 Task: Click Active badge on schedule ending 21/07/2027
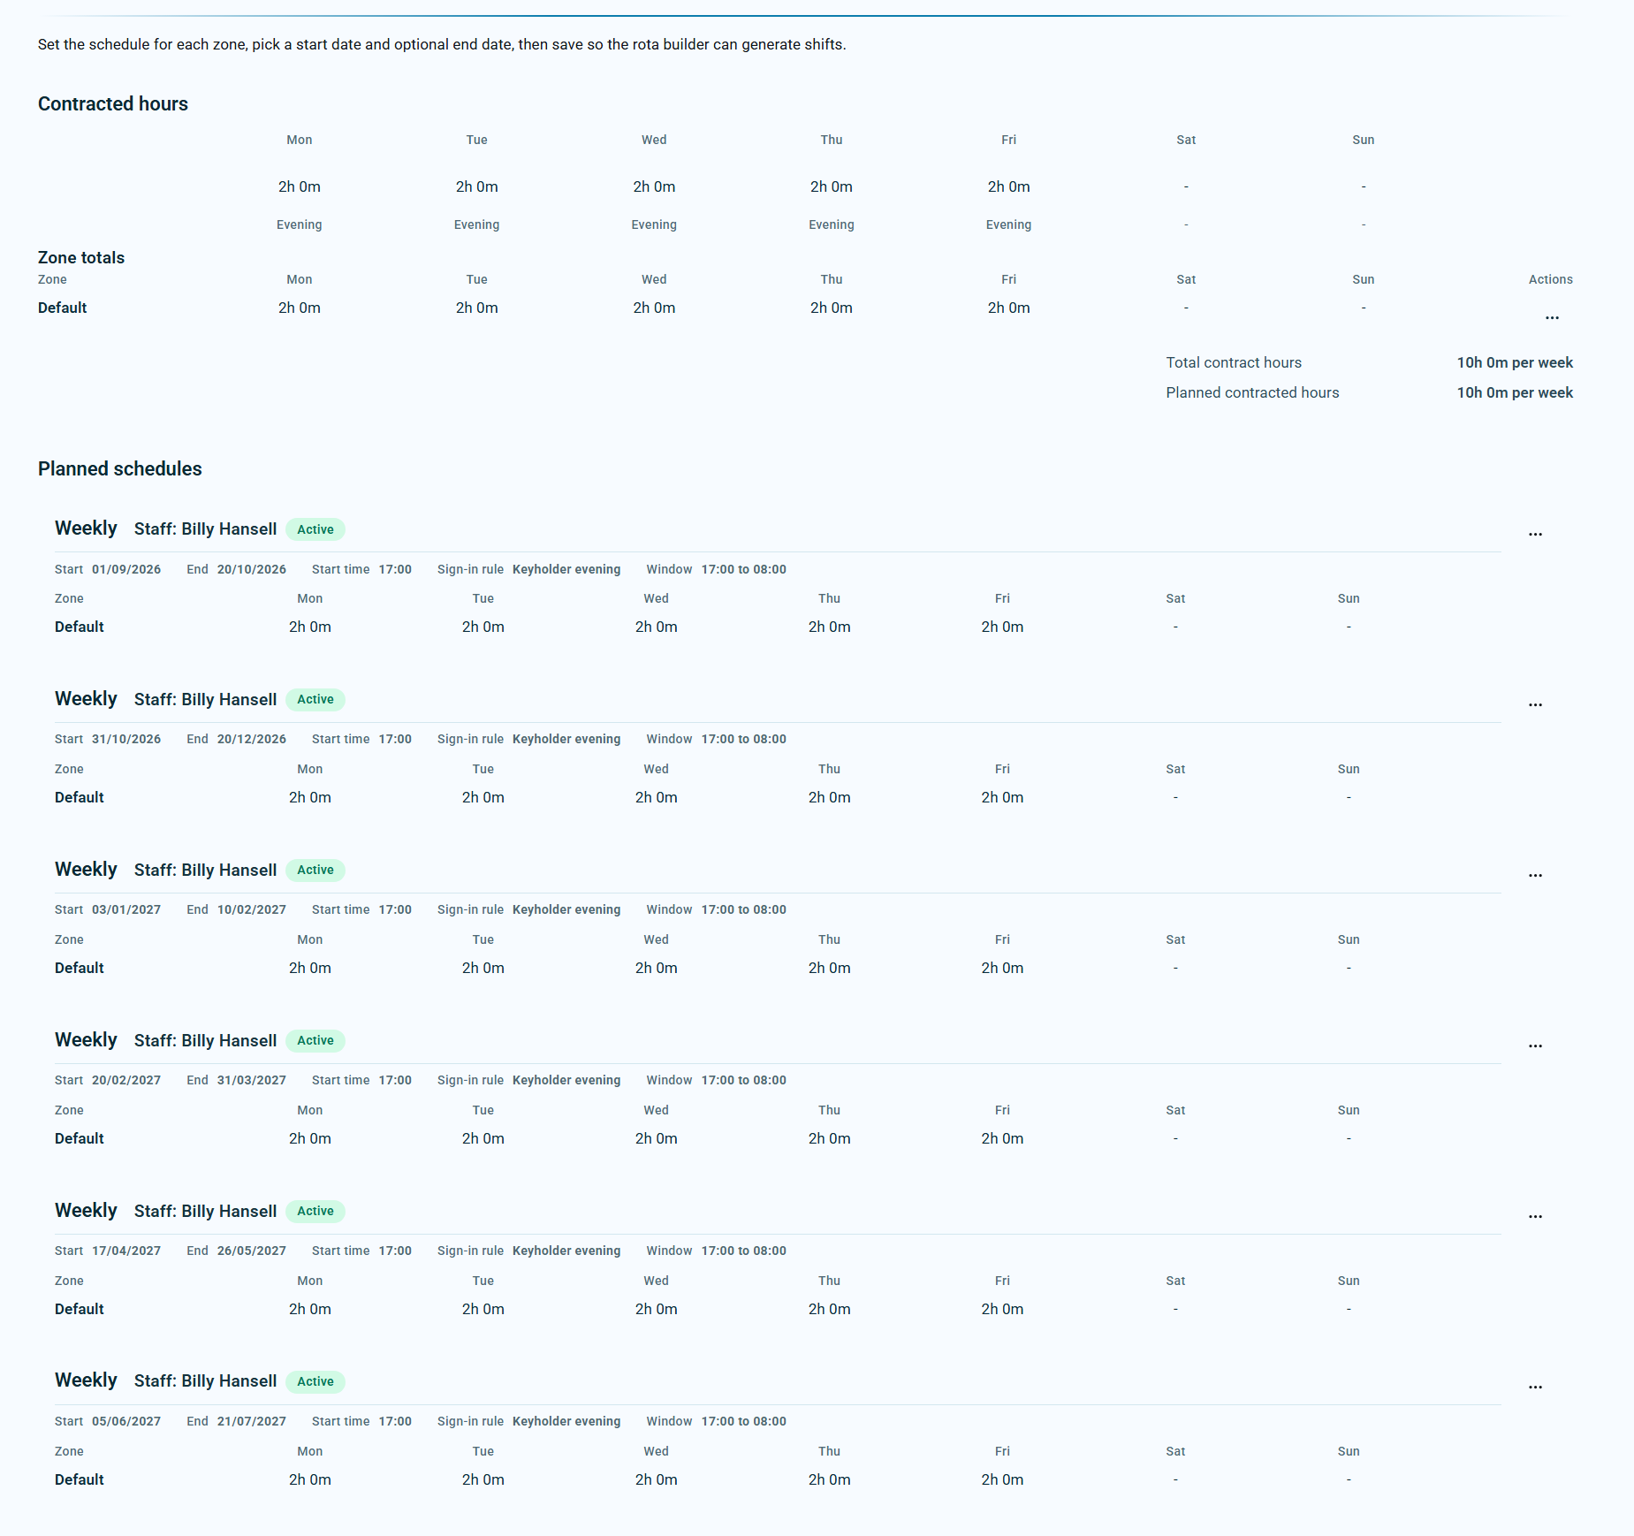pyautogui.click(x=315, y=1381)
